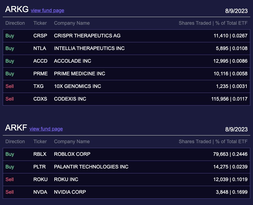The width and height of the screenshot is (253, 205).
Task: Select the ARKF fund heading
Action: tap(15, 128)
